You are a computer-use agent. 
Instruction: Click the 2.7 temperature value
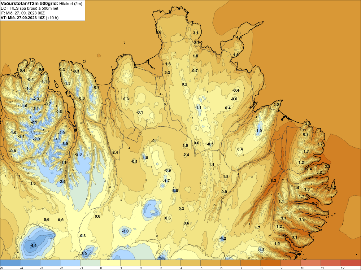pos(197,43)
